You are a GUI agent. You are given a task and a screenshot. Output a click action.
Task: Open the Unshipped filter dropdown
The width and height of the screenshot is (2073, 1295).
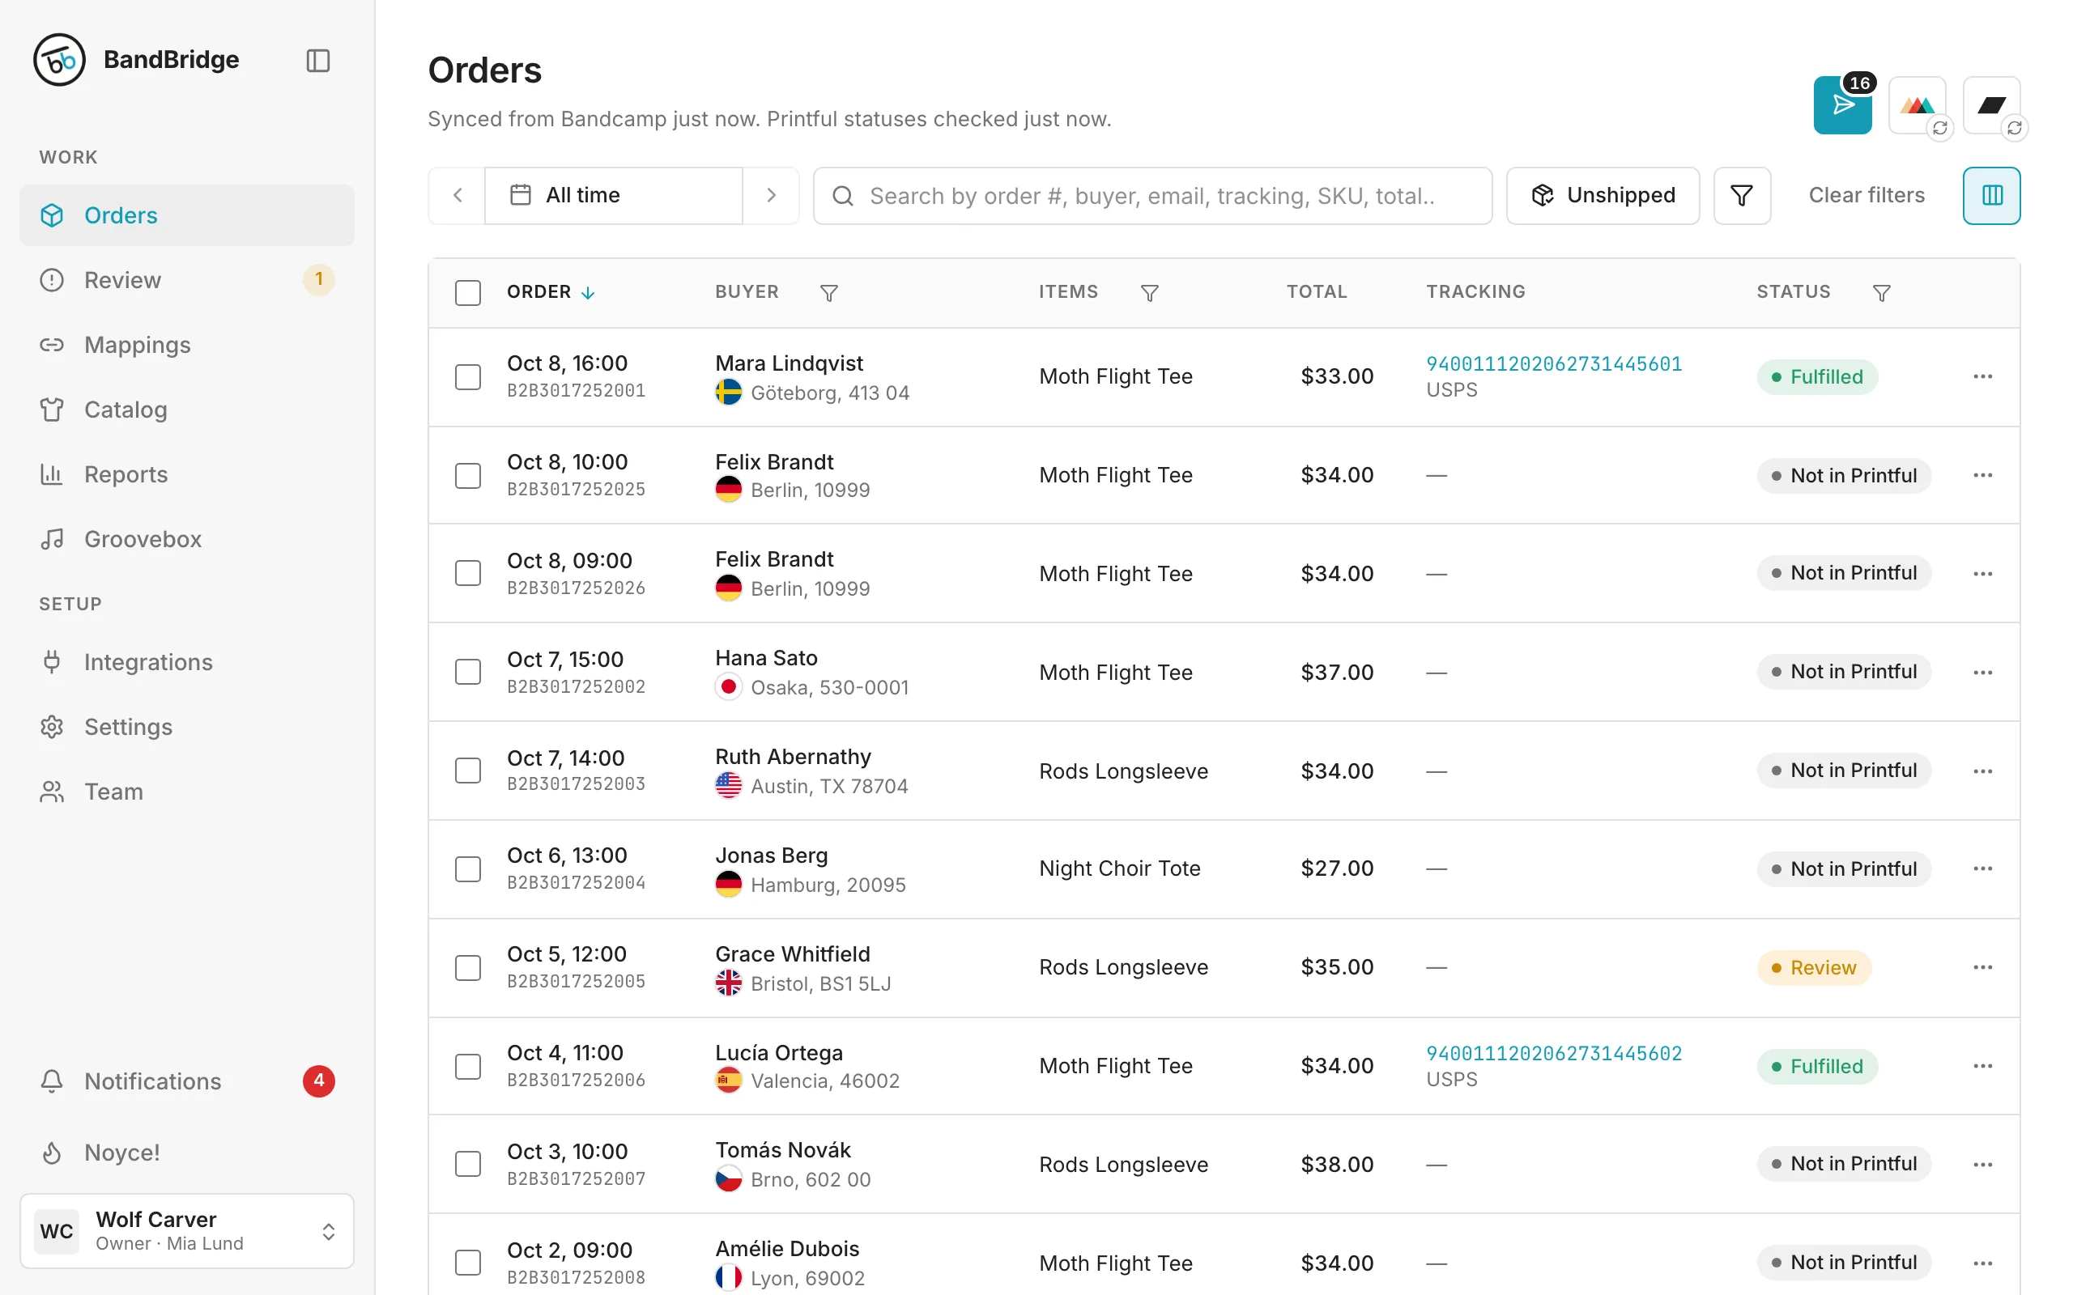click(1603, 195)
